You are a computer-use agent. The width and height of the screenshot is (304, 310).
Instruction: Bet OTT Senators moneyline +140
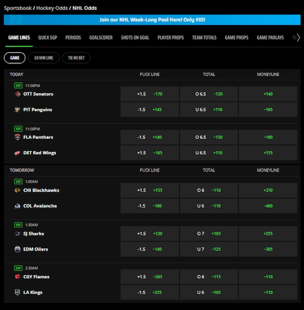[268, 94]
